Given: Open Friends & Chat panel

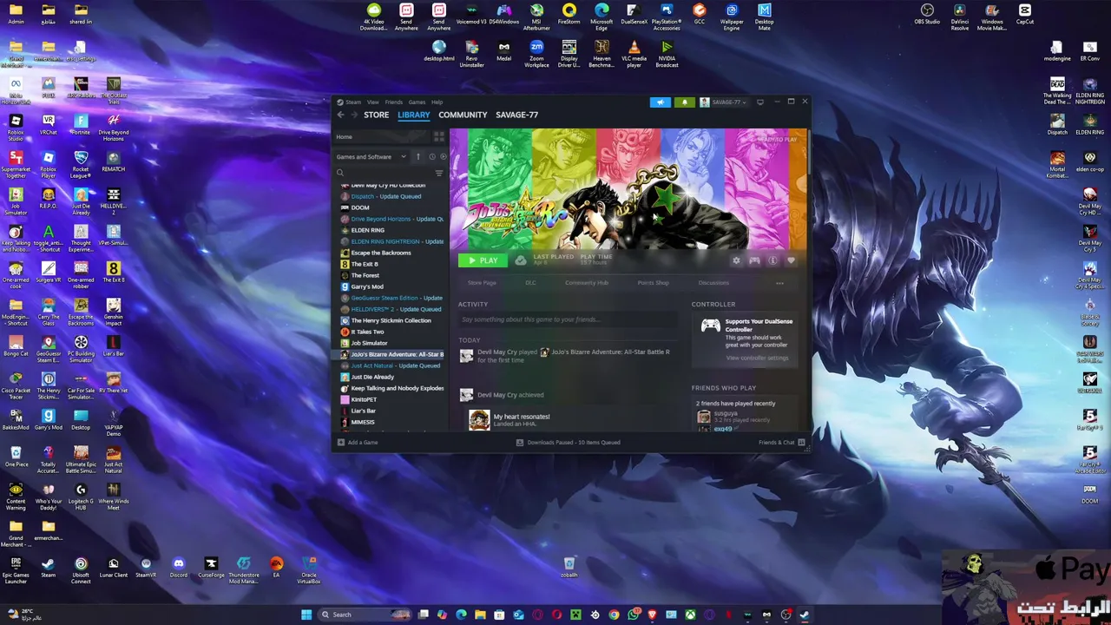Looking at the screenshot, I should [x=782, y=443].
